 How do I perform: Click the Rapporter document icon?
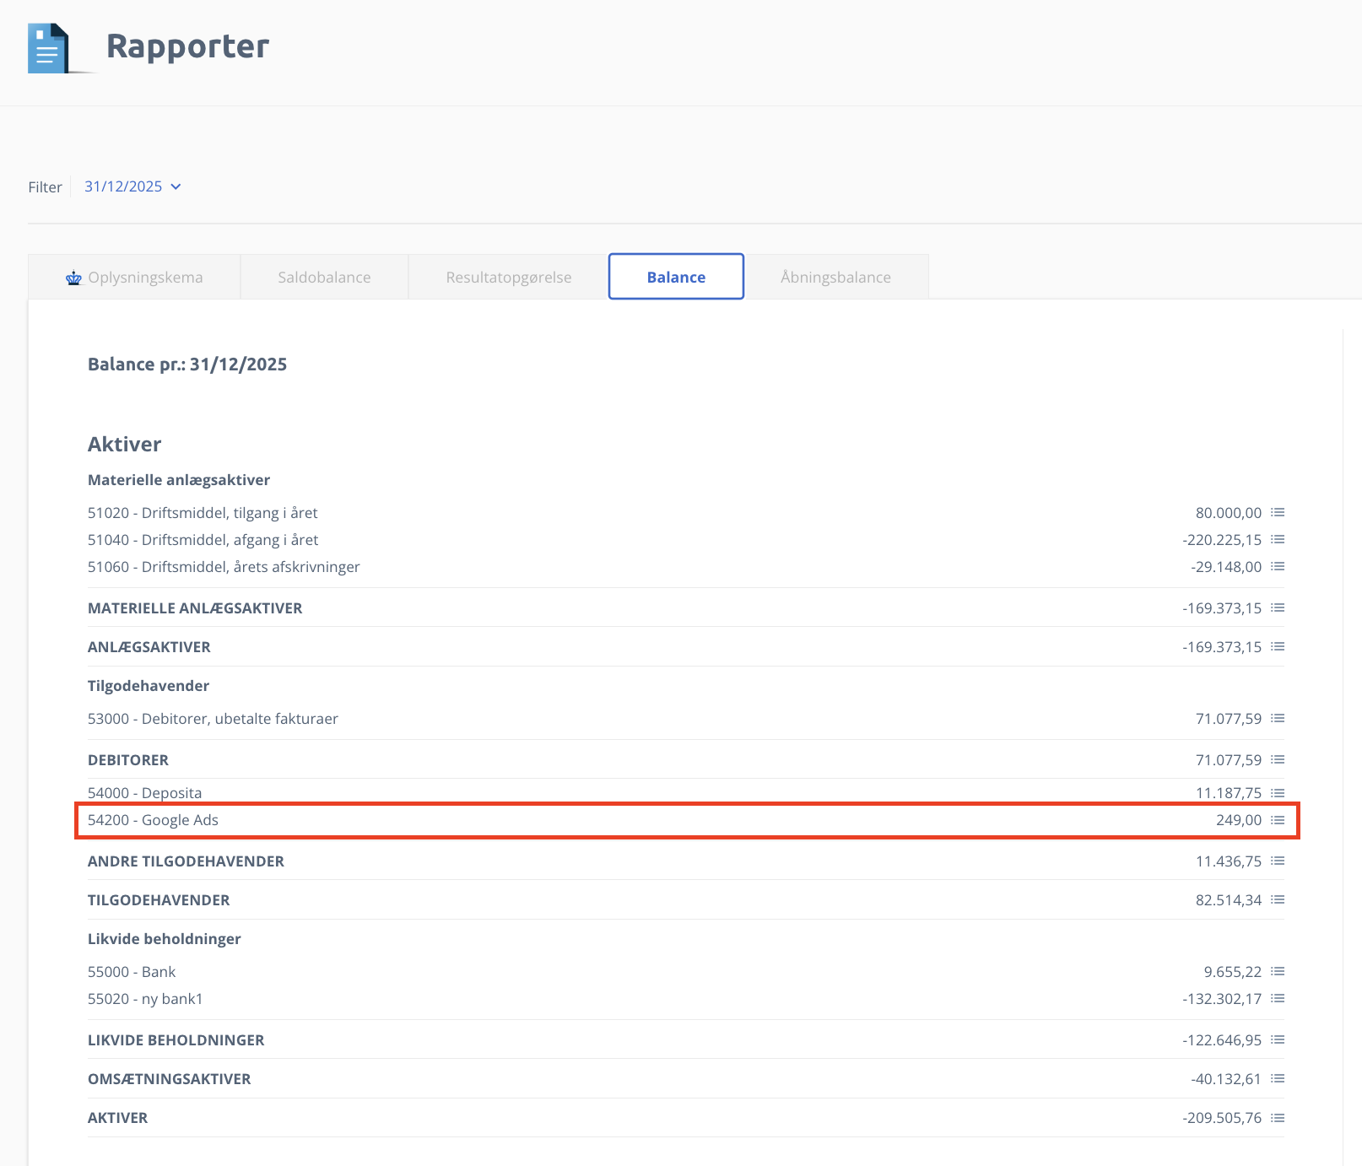tap(48, 48)
